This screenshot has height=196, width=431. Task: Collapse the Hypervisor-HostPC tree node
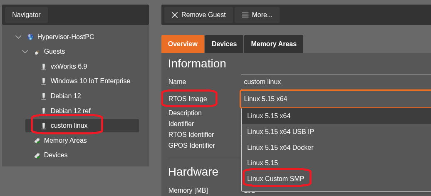click(18, 37)
